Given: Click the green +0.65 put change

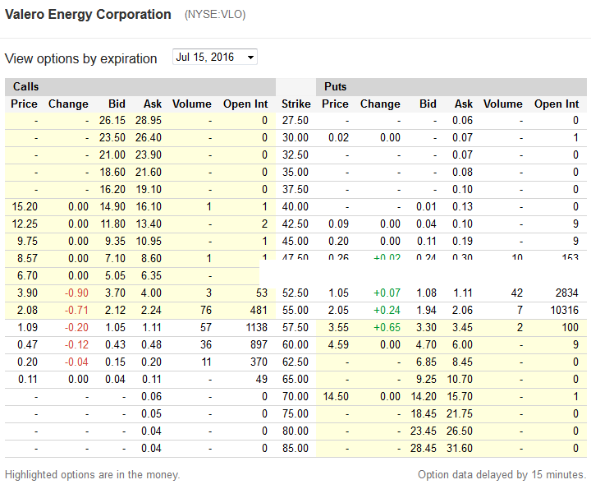Looking at the screenshot, I should (x=387, y=328).
